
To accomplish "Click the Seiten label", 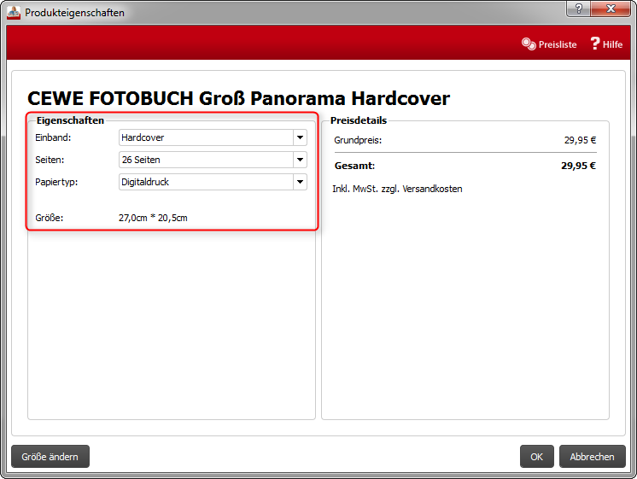I will 50,160.
